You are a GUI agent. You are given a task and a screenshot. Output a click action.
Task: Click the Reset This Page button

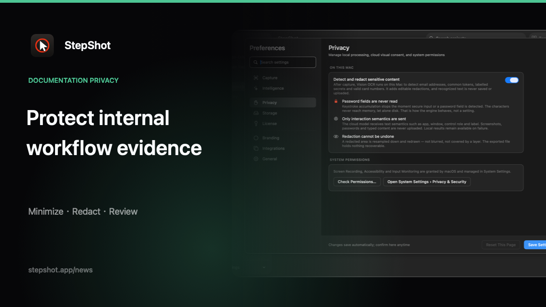pyautogui.click(x=501, y=245)
